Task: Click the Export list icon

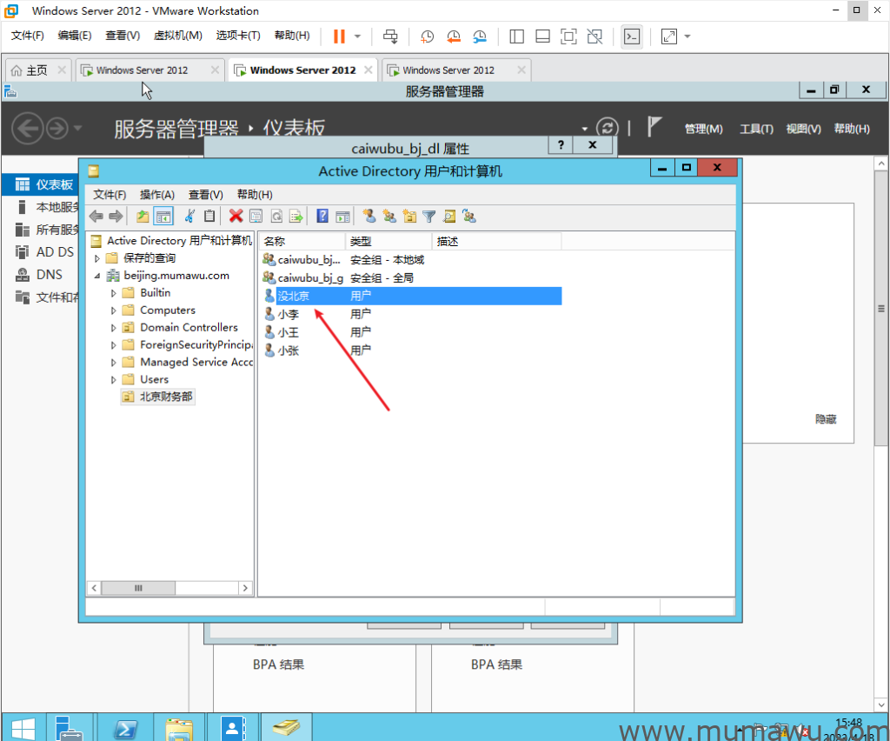Action: [296, 217]
